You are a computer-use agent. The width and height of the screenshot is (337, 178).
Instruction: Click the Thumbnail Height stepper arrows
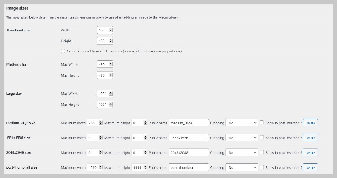(x=111, y=41)
